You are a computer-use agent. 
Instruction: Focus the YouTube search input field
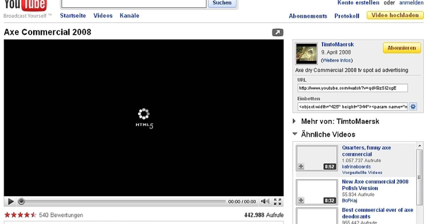(134, 3)
